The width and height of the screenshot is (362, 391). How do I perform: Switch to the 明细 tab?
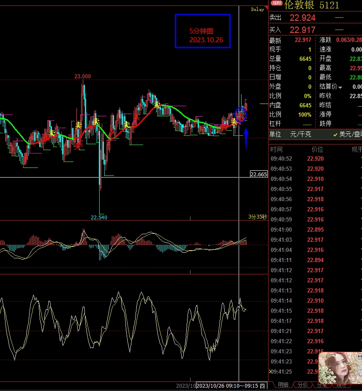[283, 385]
